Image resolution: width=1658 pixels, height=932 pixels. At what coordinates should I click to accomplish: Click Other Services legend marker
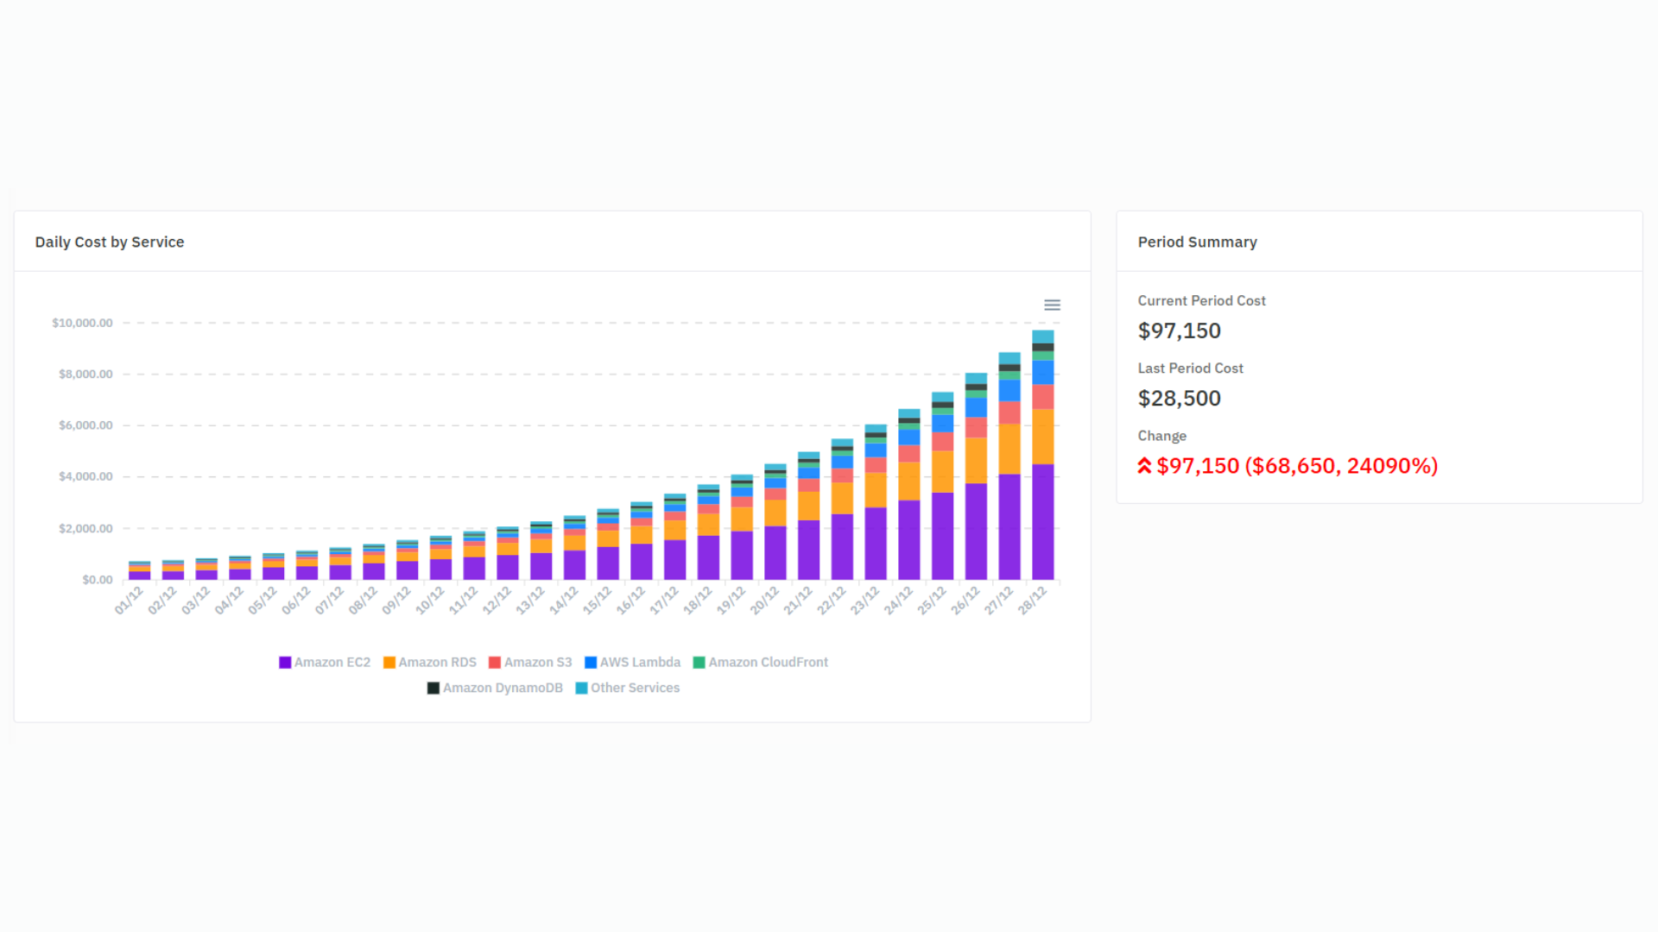(x=581, y=689)
